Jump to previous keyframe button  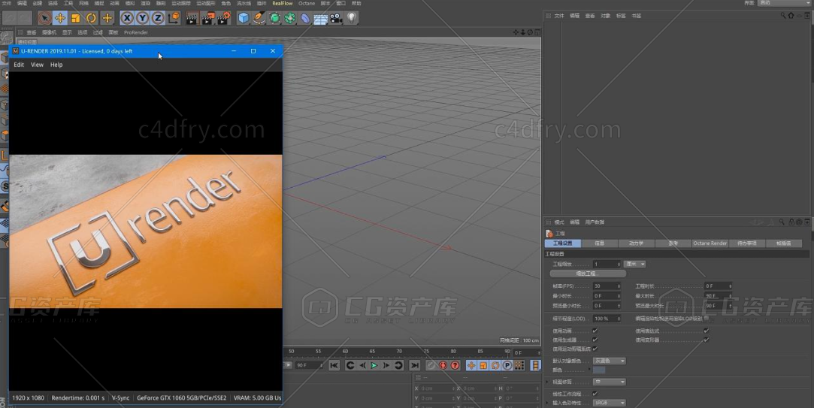(350, 365)
